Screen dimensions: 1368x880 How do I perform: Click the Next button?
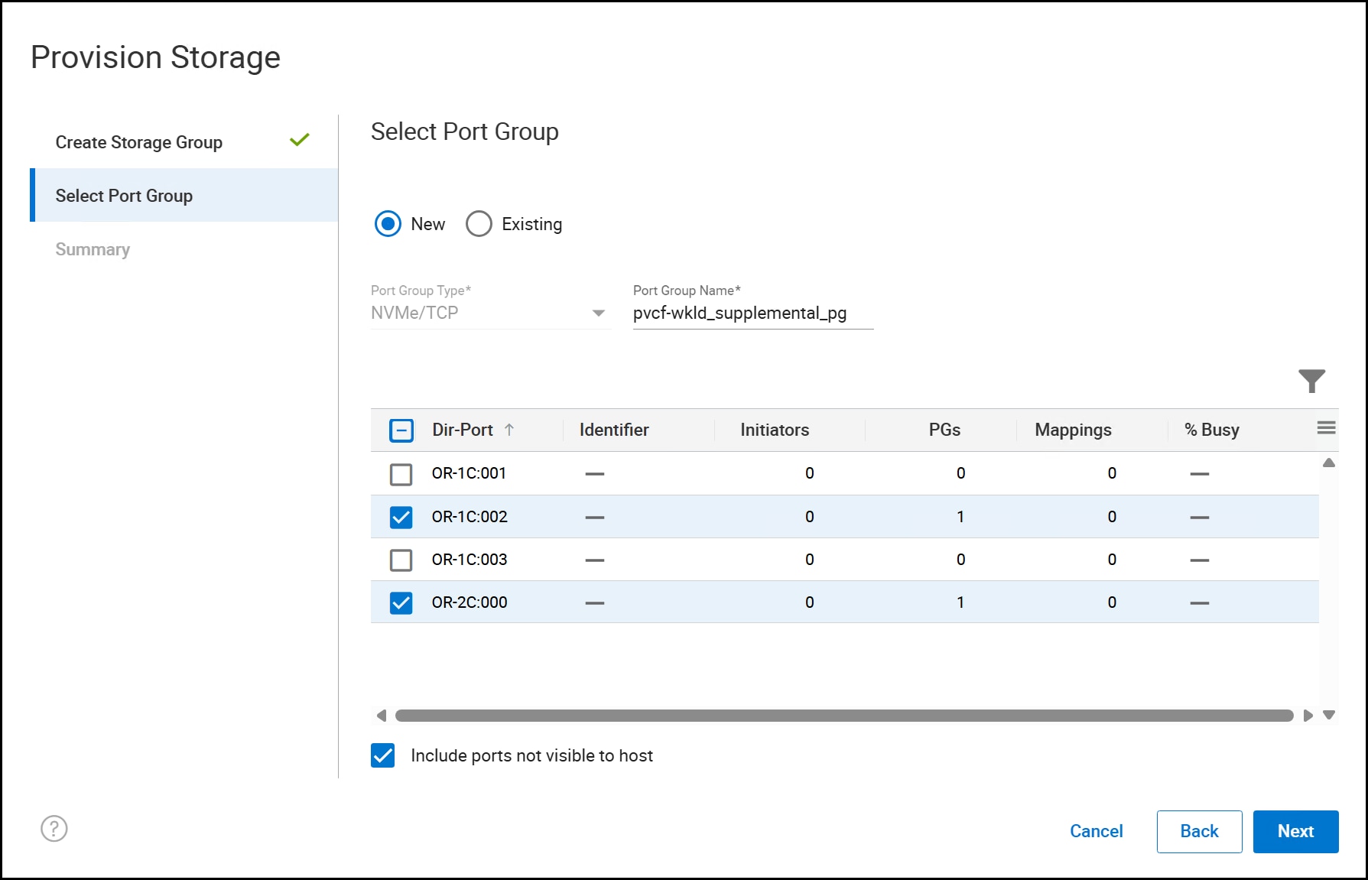[x=1295, y=831]
